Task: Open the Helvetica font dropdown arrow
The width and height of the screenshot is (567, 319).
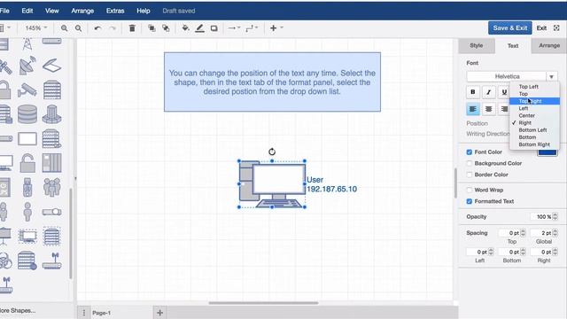Action: click(x=551, y=77)
